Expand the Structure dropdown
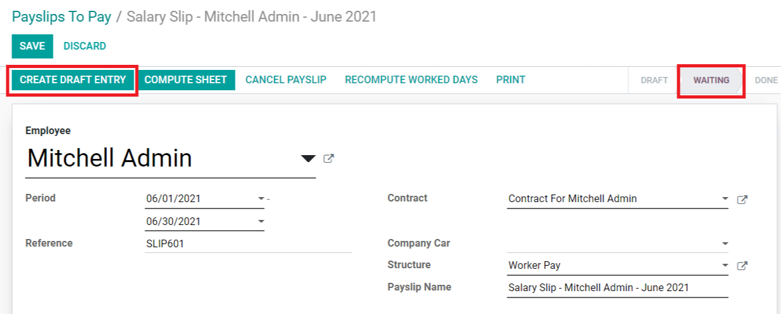 pyautogui.click(x=725, y=265)
